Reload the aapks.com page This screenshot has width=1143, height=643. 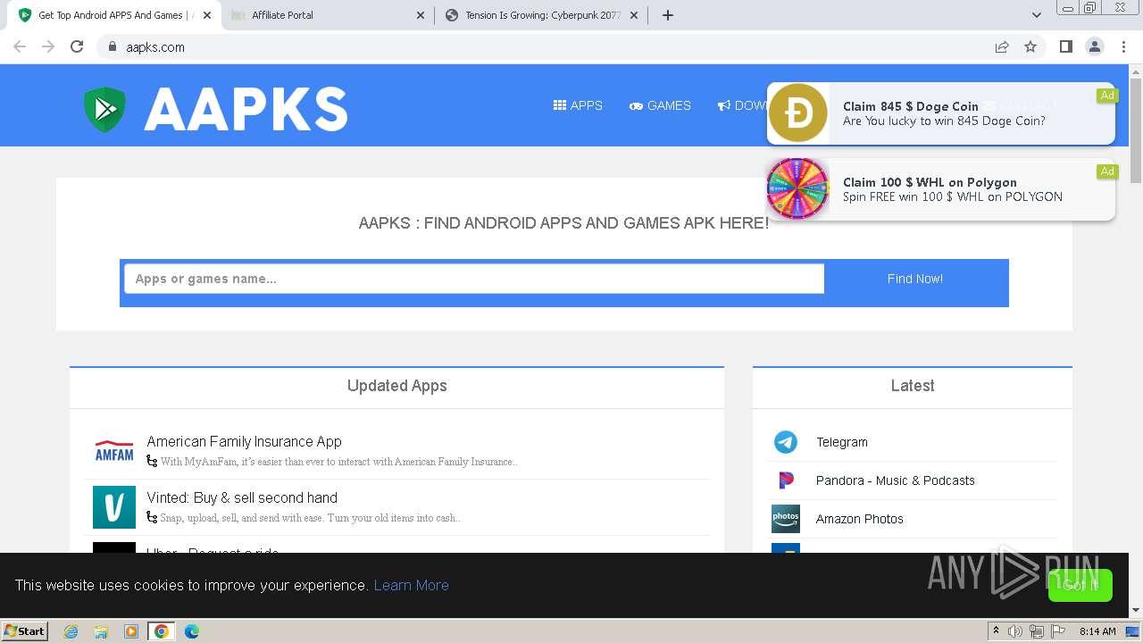pyautogui.click(x=77, y=46)
